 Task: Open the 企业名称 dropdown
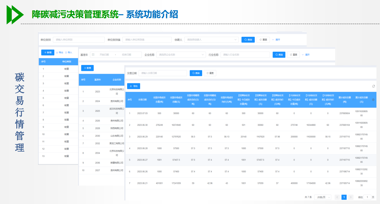[x=181, y=55]
